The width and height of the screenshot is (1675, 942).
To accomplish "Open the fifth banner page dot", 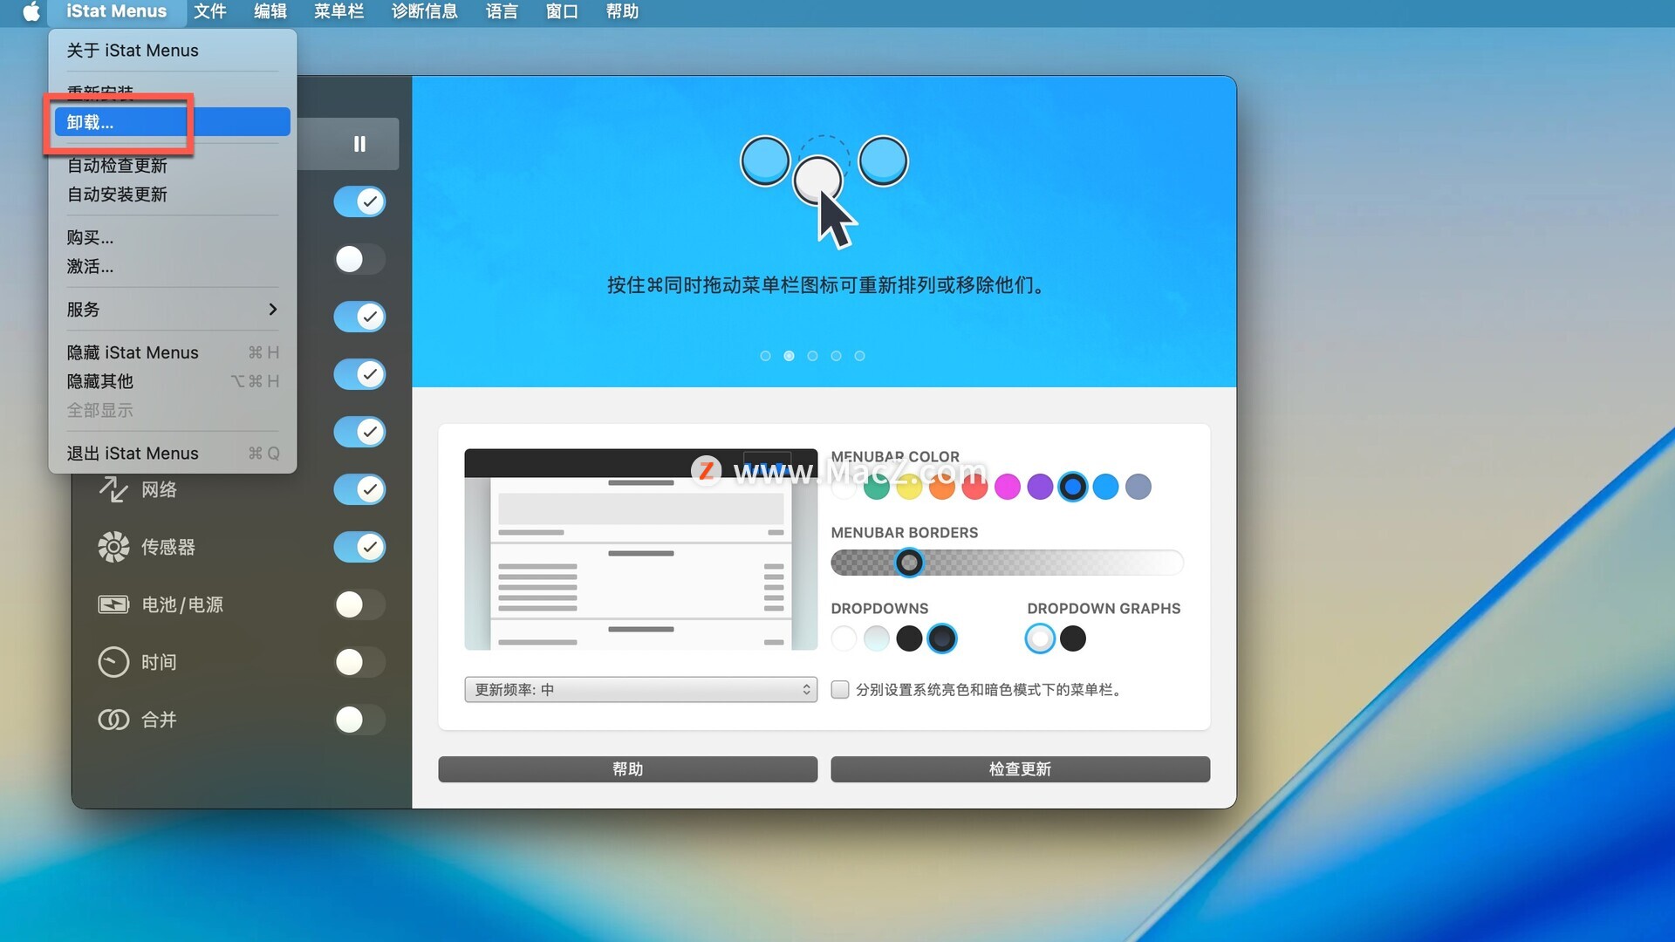I will click(x=859, y=356).
